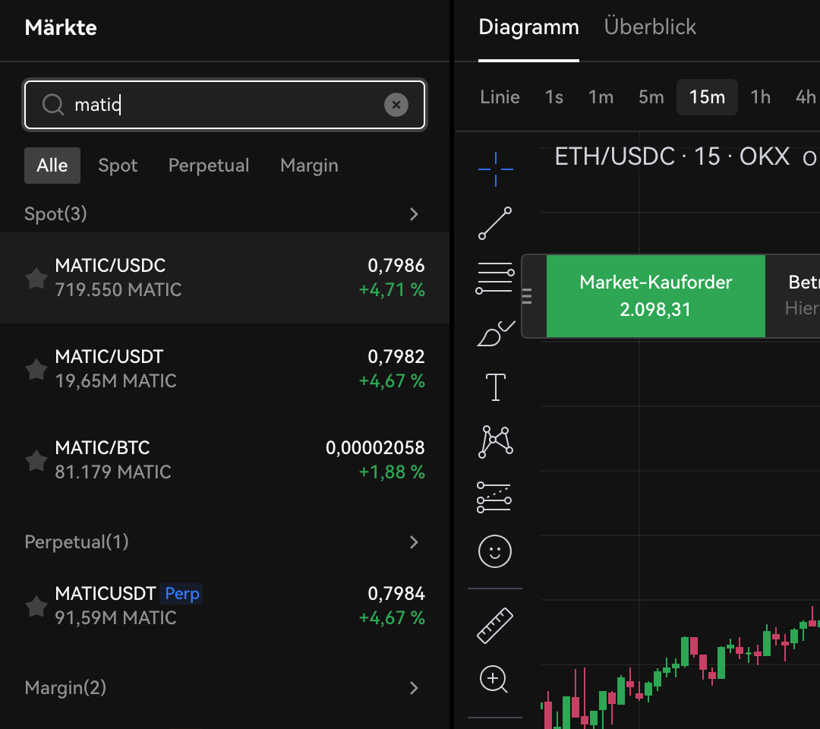Clear the matic search field
Image resolution: width=820 pixels, height=729 pixels.
pos(396,105)
